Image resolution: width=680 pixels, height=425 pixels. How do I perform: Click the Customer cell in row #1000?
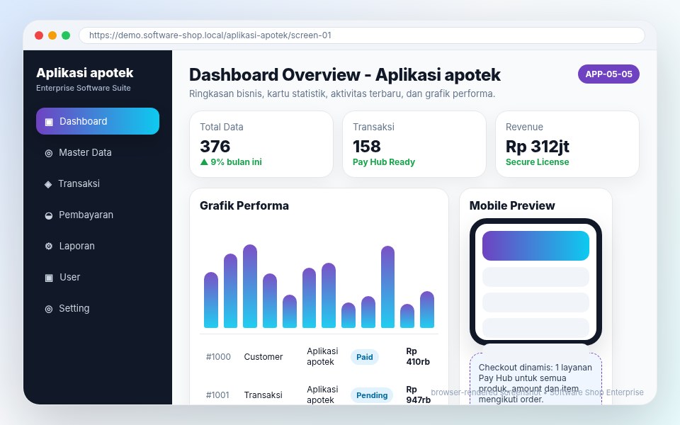point(263,357)
